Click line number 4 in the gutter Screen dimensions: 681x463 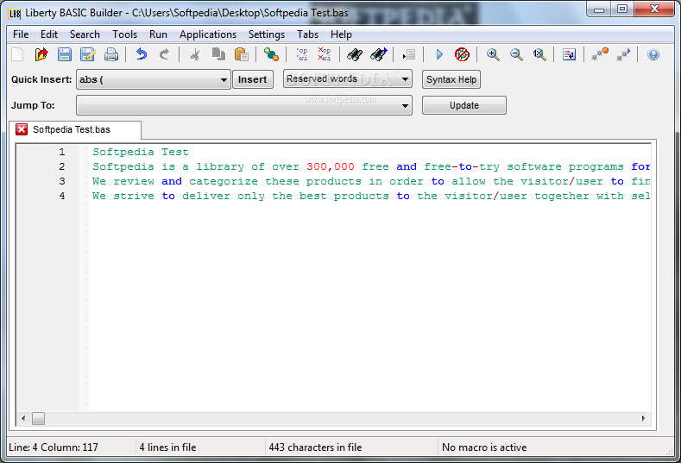click(x=62, y=196)
